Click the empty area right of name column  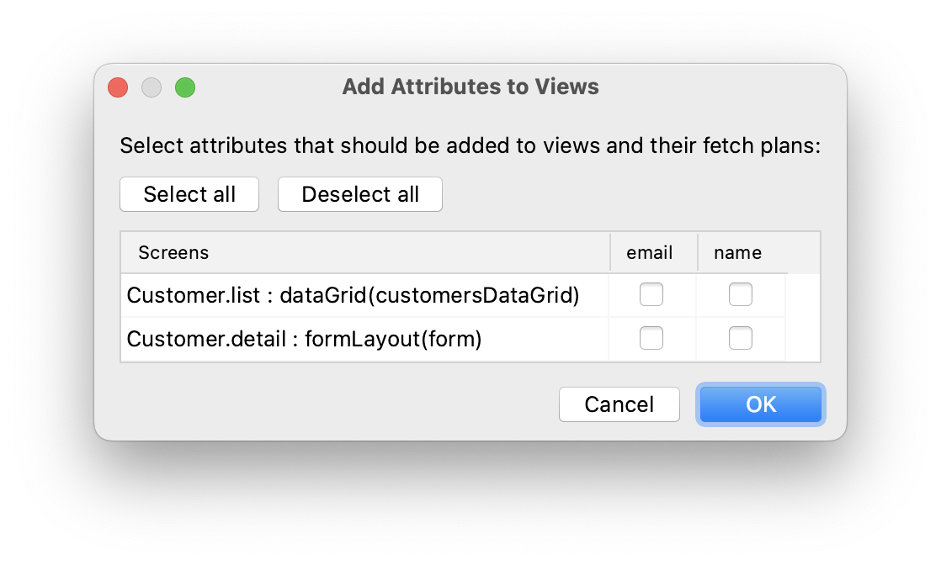(x=804, y=315)
